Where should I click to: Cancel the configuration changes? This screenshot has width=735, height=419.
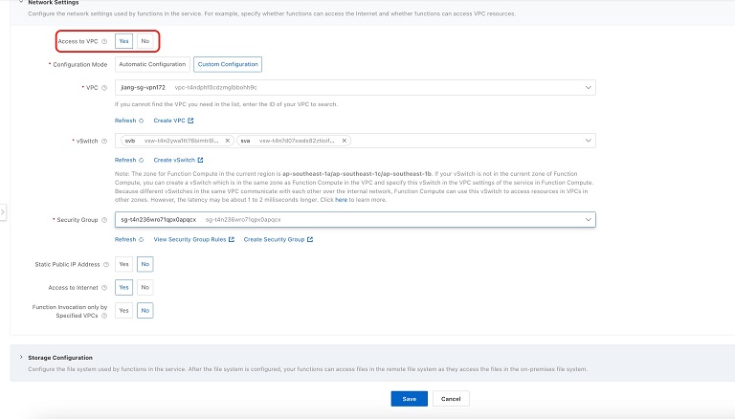pyautogui.click(x=451, y=399)
